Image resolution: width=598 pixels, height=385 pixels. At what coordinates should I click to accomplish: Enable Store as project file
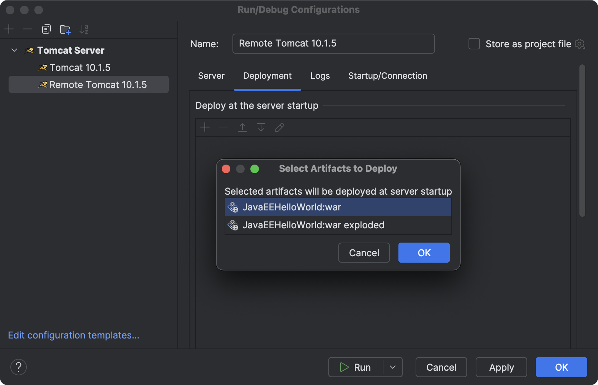click(474, 44)
